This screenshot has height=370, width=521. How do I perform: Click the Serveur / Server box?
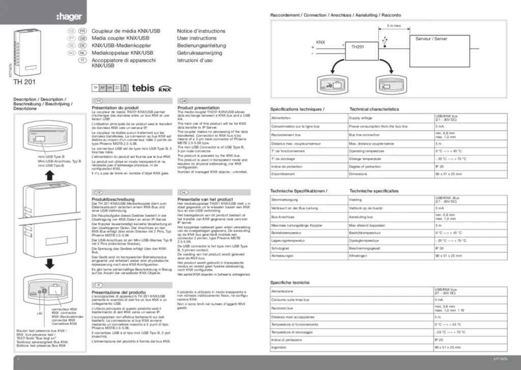pyautogui.click(x=440, y=51)
